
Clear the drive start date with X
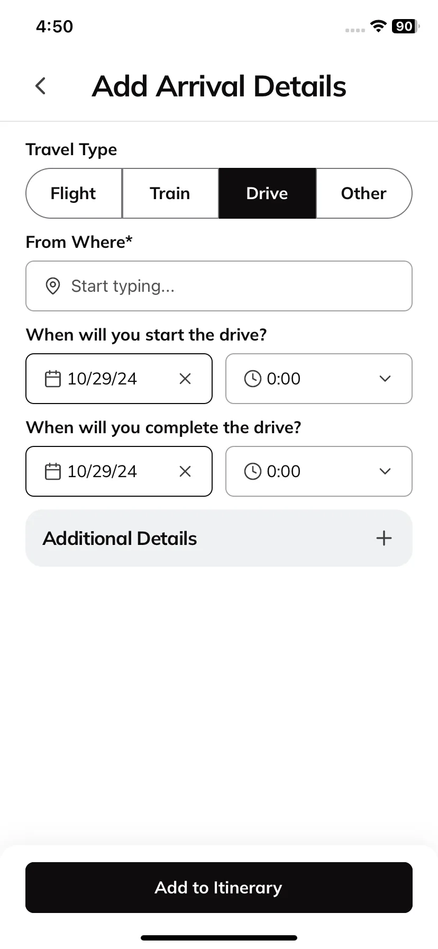tap(185, 379)
